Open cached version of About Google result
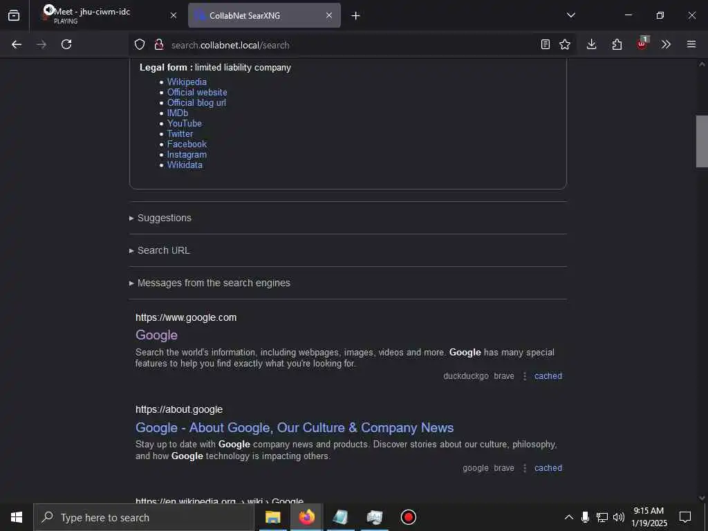Image resolution: width=708 pixels, height=531 pixels. (548, 468)
